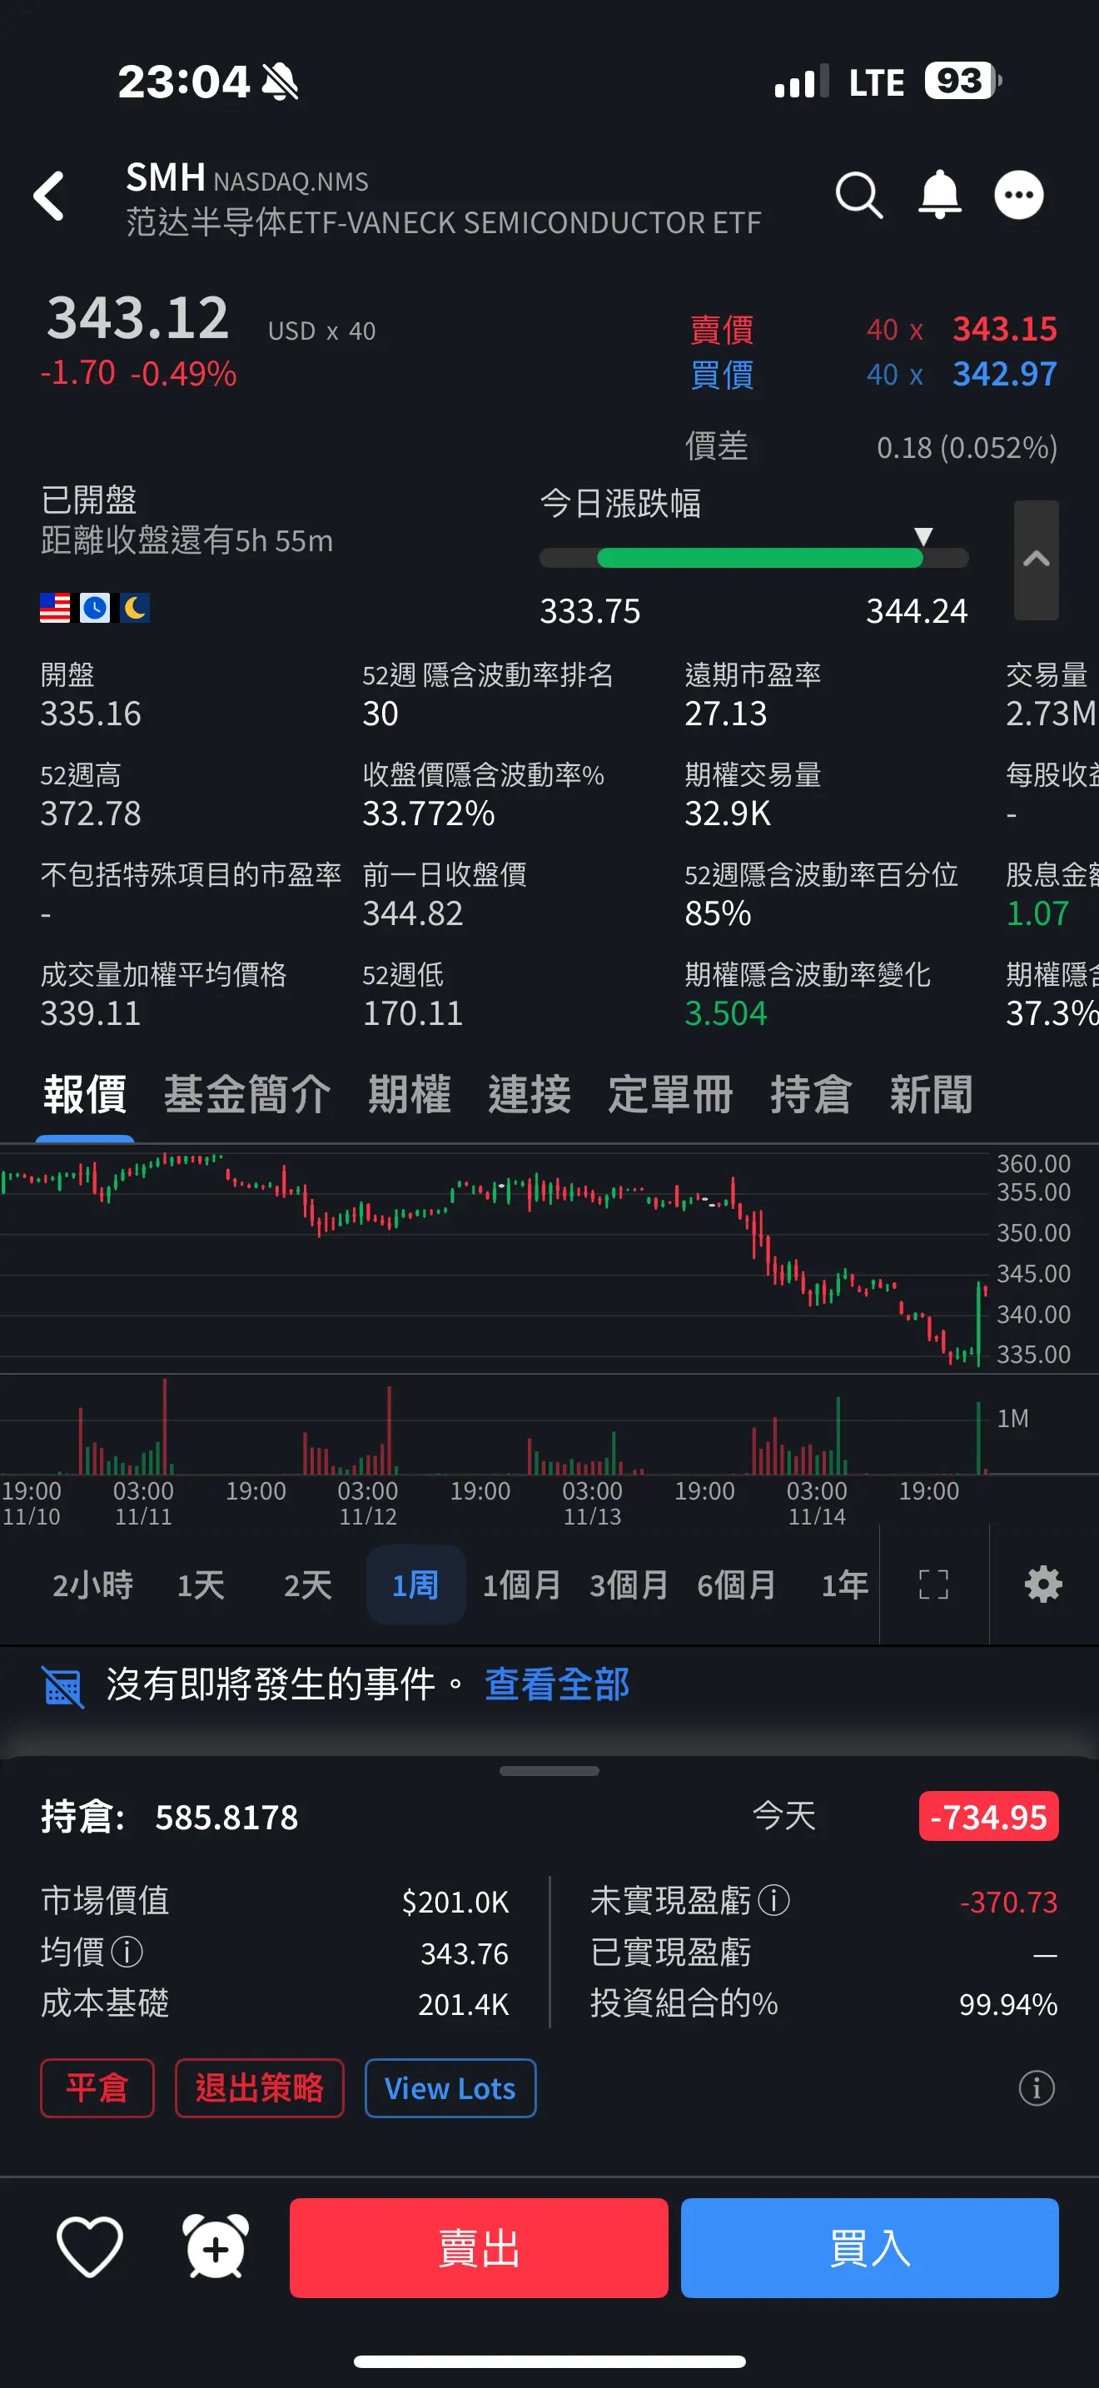Viewport: 1099px width, 2388px height.
Task: Set chart range to 2天
Action: click(x=308, y=1585)
